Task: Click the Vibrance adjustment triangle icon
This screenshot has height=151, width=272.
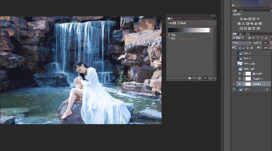Action: pos(258,19)
